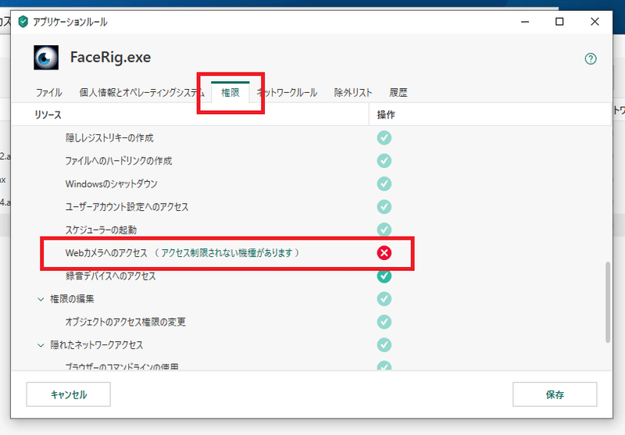
Task: Select the ブラウザーのコマンドラインの使用 row text
Action: 122,366
